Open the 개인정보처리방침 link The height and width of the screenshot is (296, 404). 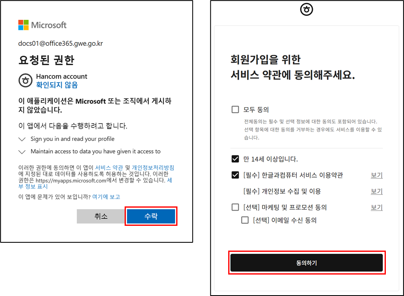click(153, 168)
